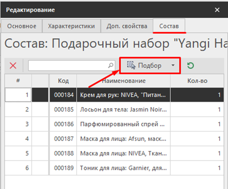Type in the search input field
The width and height of the screenshot is (228, 189).
pos(68,65)
